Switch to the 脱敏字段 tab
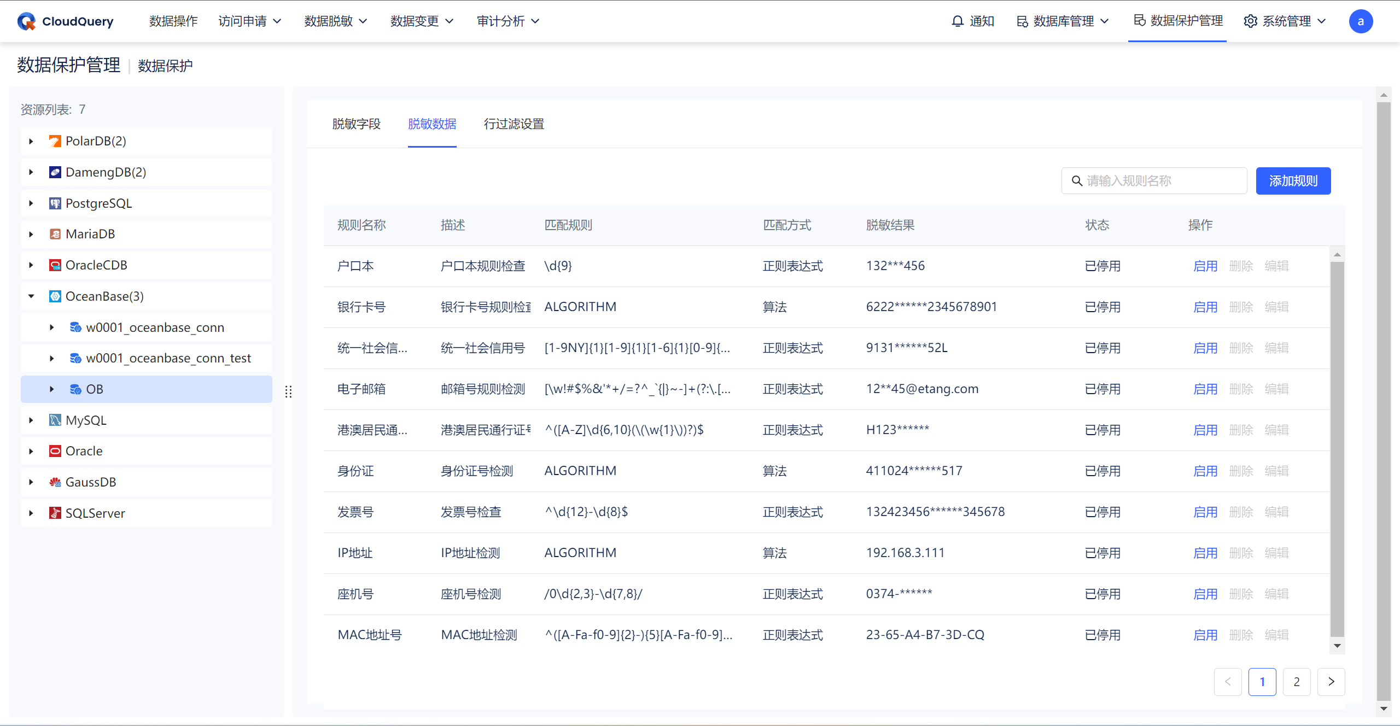Image resolution: width=1400 pixels, height=726 pixels. click(x=356, y=124)
